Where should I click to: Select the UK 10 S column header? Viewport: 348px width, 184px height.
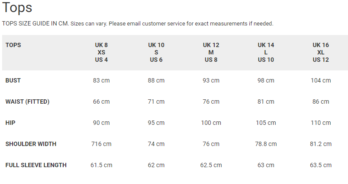click(x=156, y=52)
